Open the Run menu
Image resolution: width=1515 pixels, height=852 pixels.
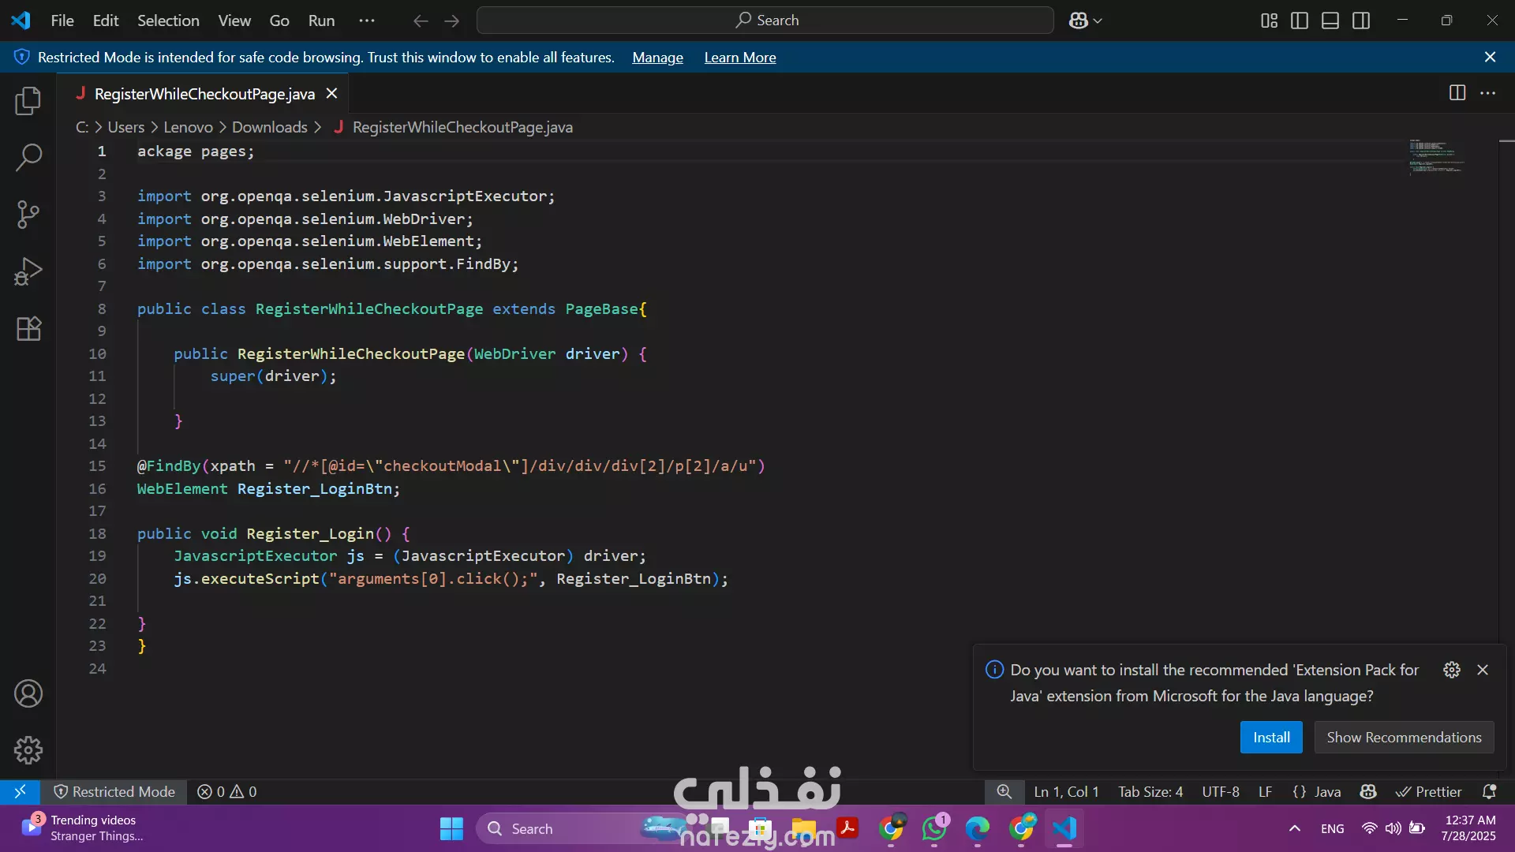321,21
